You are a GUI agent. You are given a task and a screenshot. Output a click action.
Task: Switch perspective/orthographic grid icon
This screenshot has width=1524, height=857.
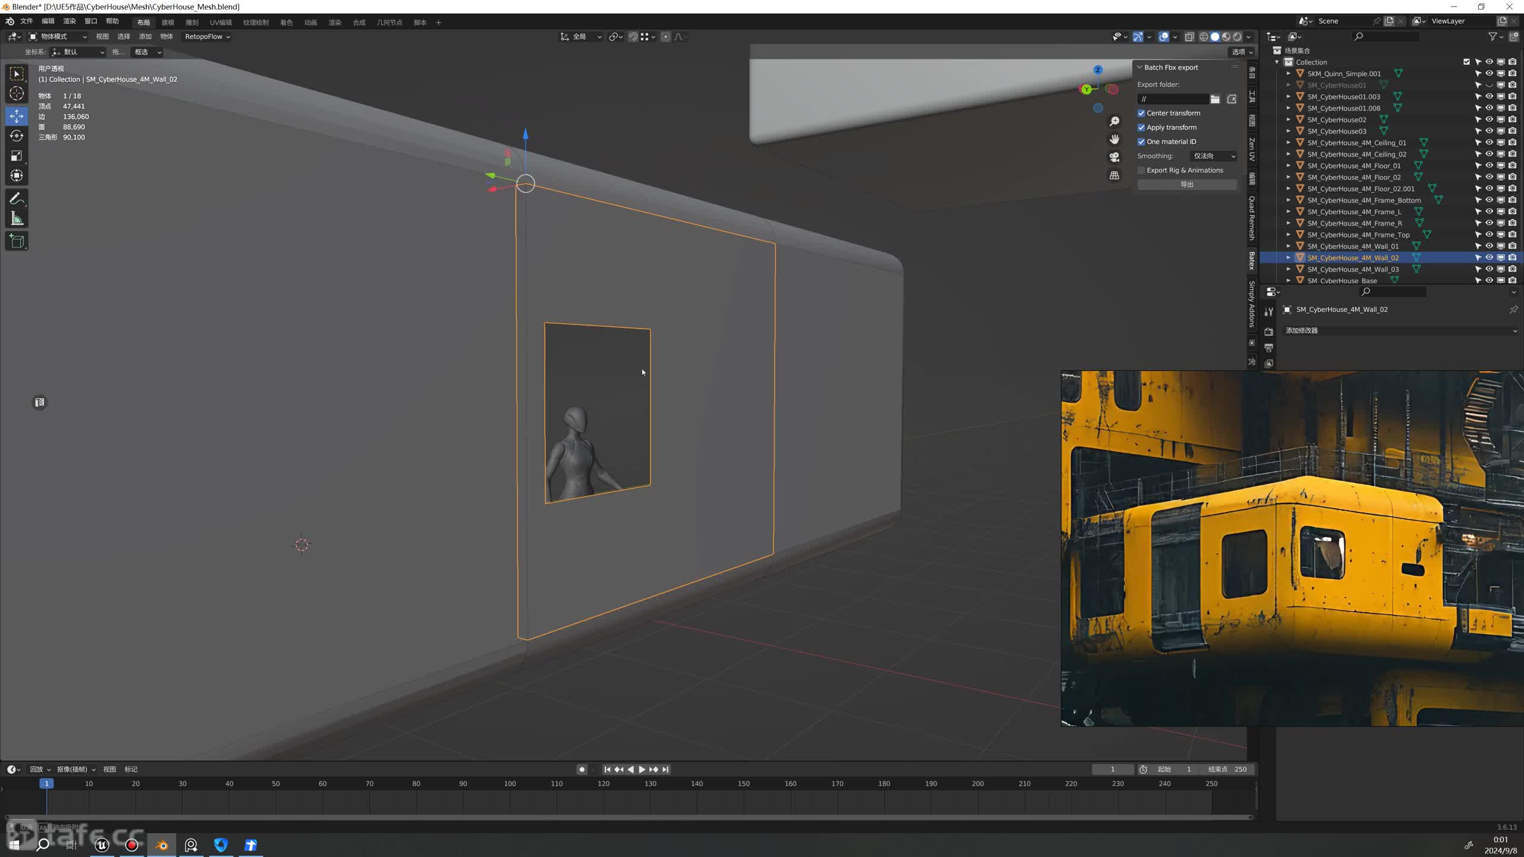click(1114, 176)
